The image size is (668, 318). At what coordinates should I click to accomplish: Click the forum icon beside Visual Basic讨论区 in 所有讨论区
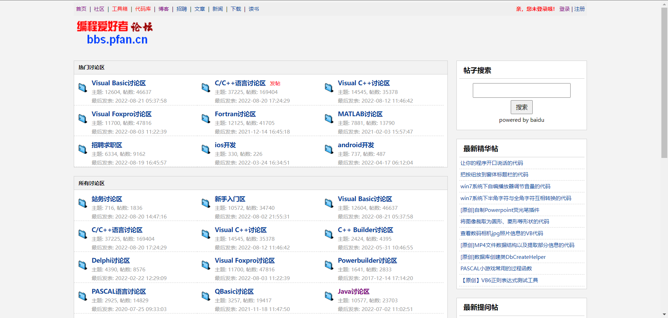tap(329, 203)
